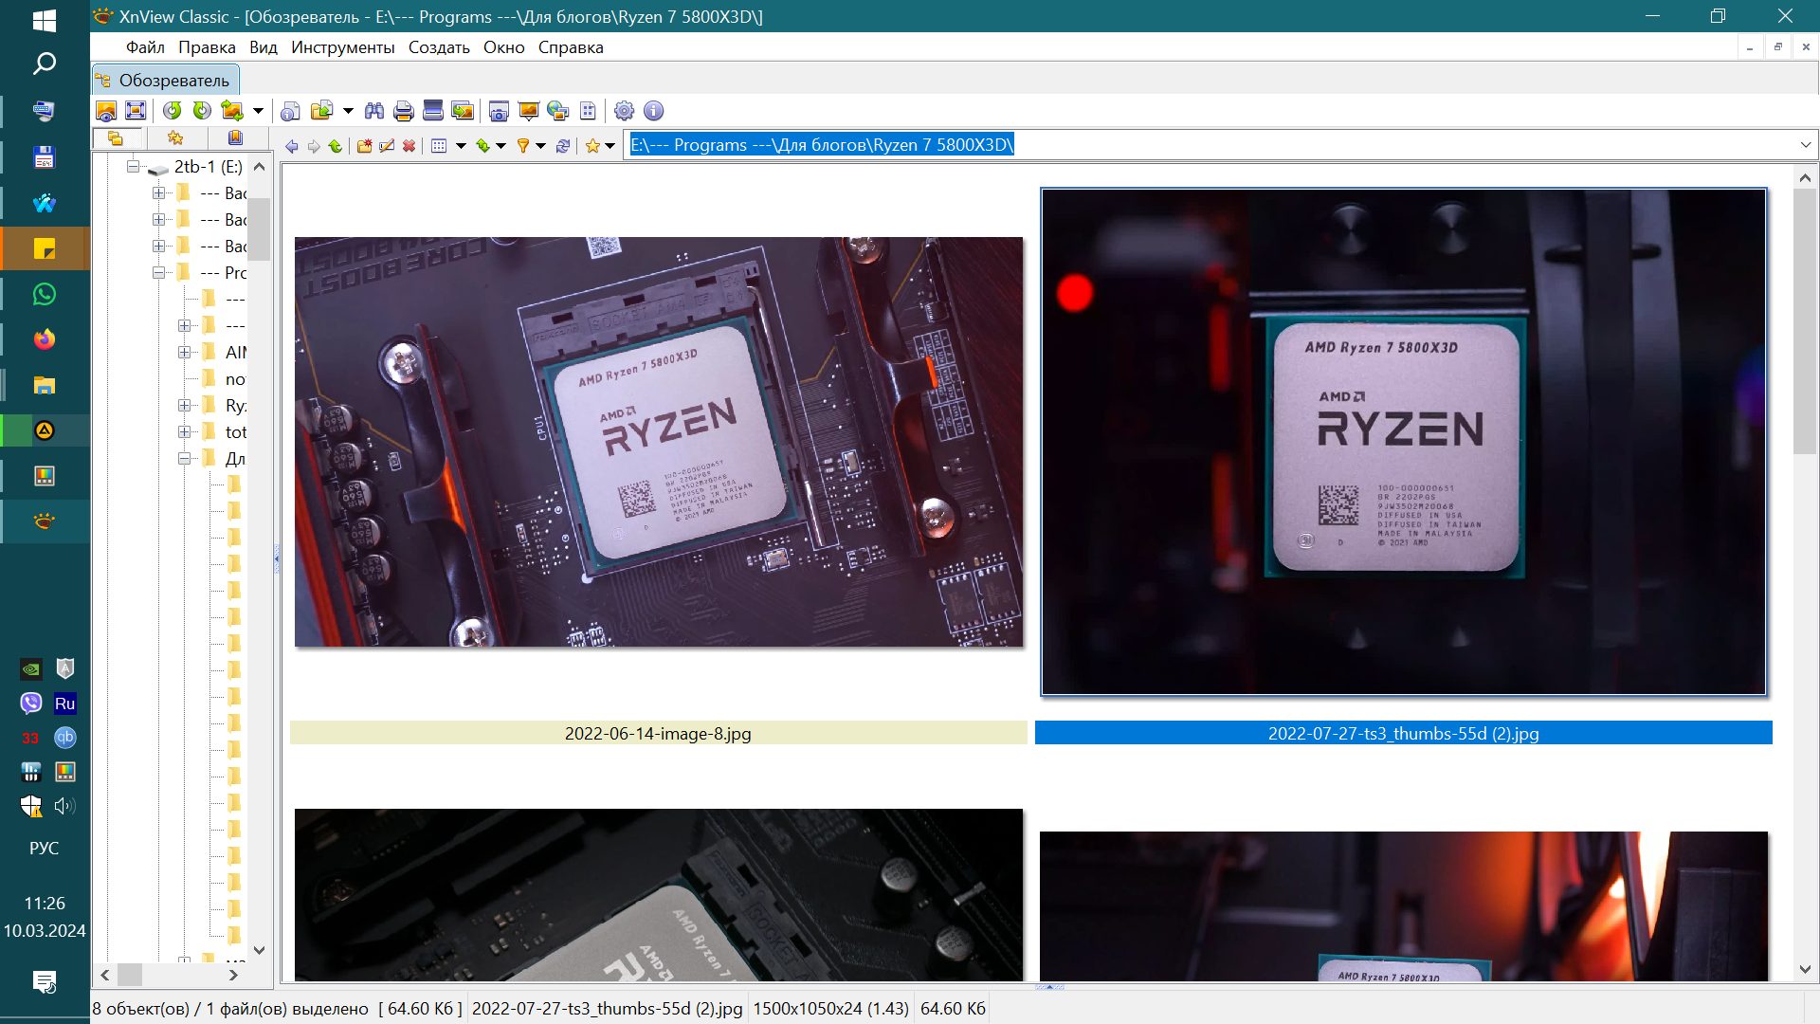The width and height of the screenshot is (1820, 1024).
Task: Open the view mode dropdown arrow
Action: (x=461, y=145)
